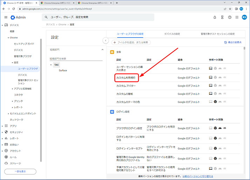Screen dimensions: 250x180
Task: Bookmark this page with the star
Action: (x=230, y=9)
